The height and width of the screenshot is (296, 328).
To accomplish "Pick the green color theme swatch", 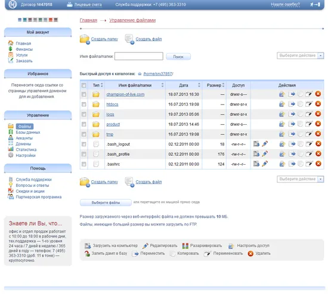I will 40,20.
